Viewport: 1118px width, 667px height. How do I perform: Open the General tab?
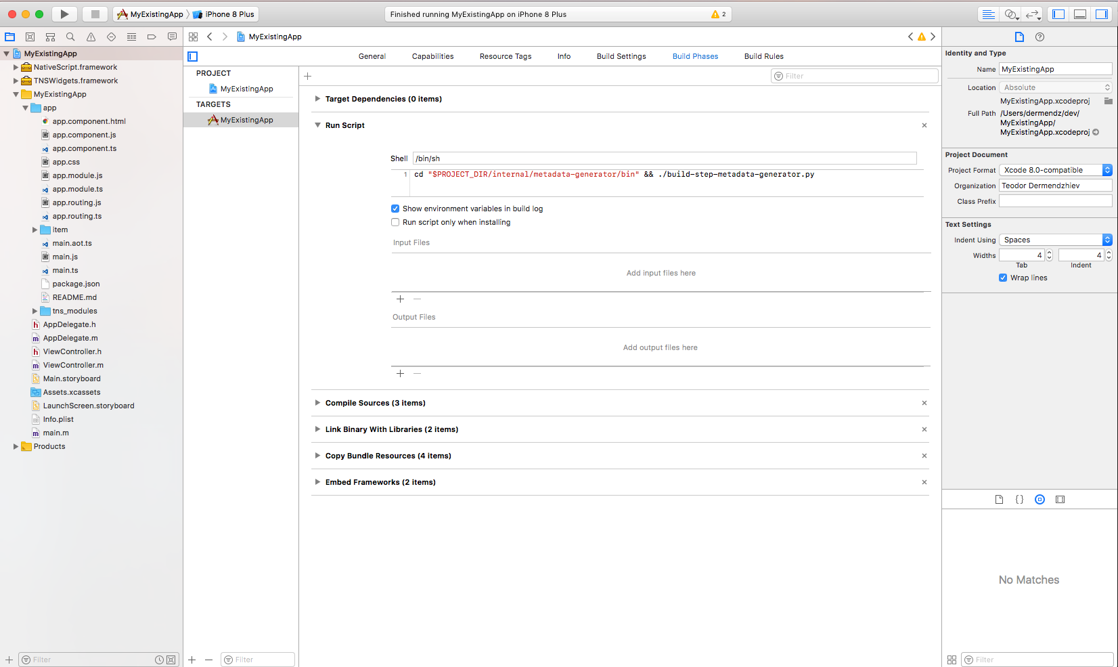tap(372, 56)
